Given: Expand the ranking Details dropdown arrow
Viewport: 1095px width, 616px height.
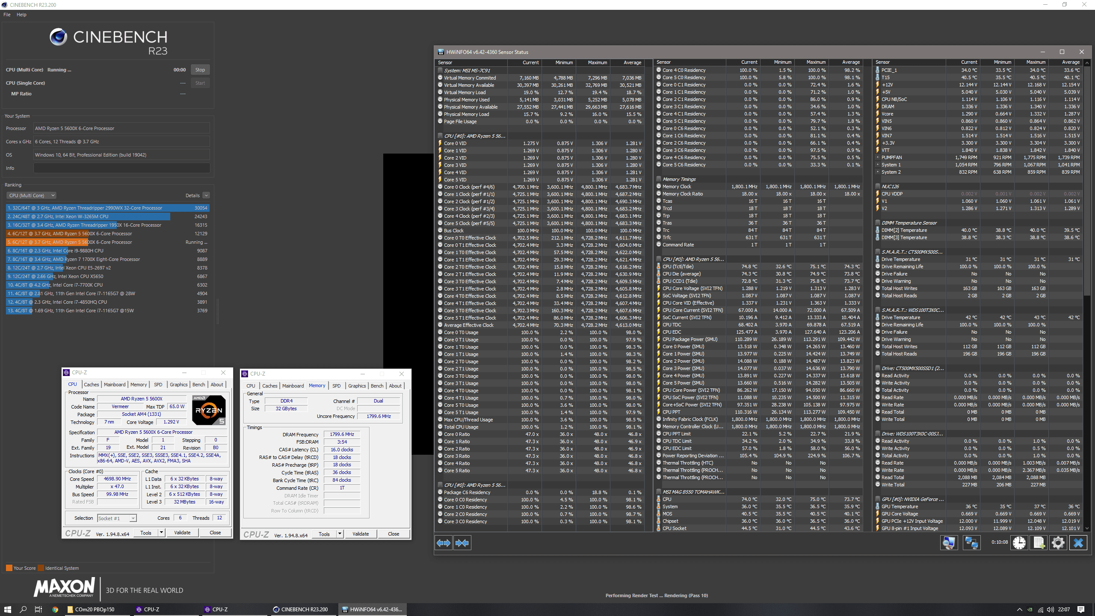Looking at the screenshot, I should click(206, 195).
